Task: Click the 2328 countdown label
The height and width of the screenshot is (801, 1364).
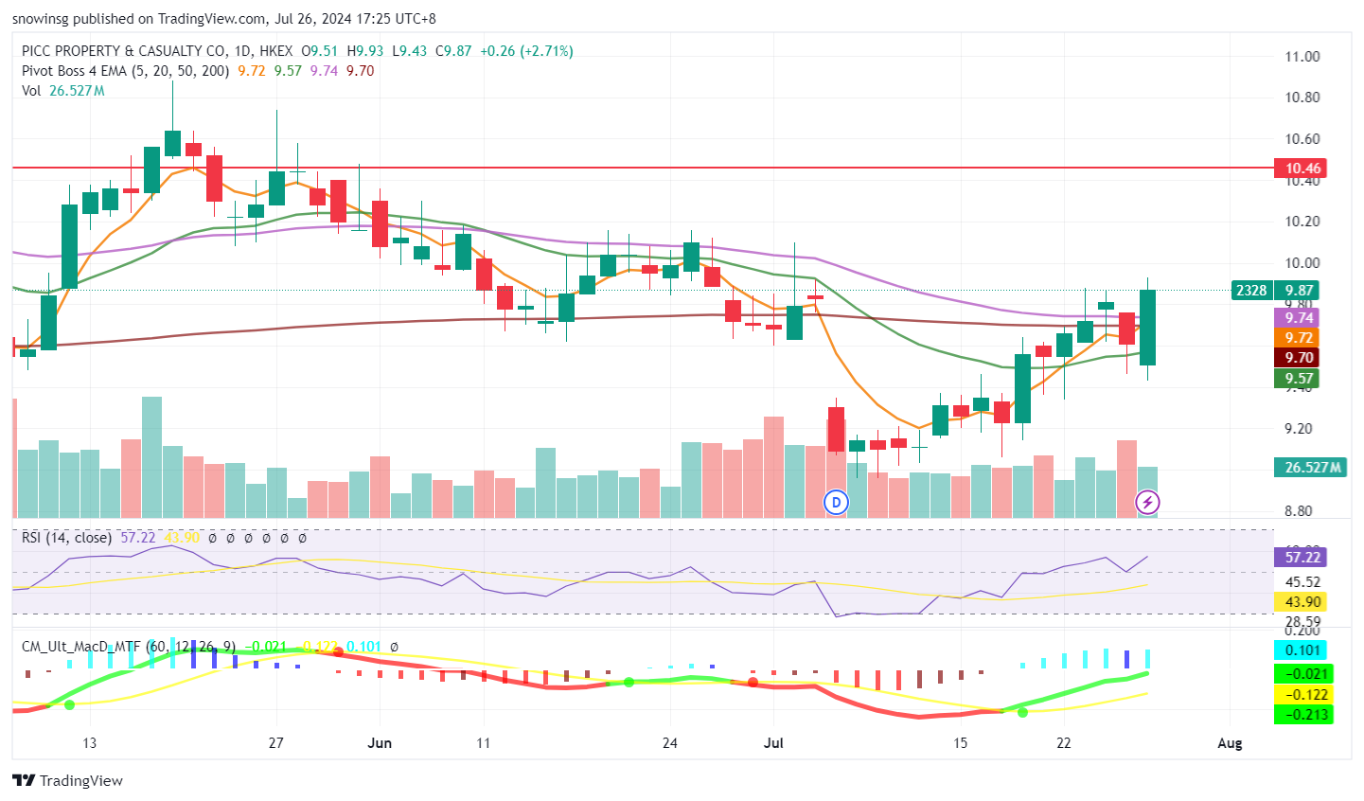Action: (x=1251, y=291)
